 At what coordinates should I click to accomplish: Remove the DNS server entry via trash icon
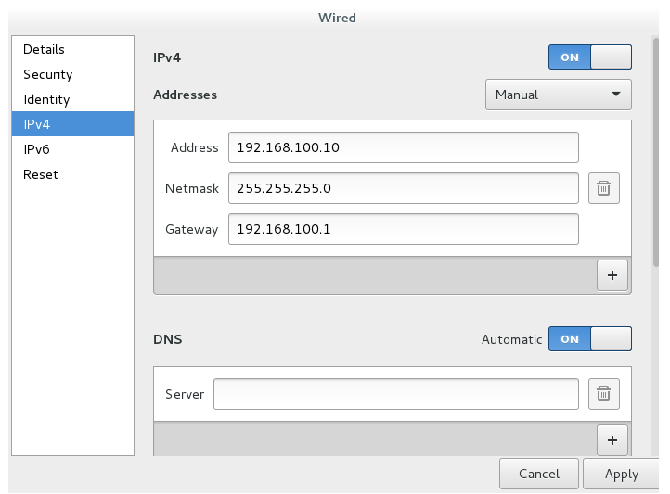(x=603, y=394)
